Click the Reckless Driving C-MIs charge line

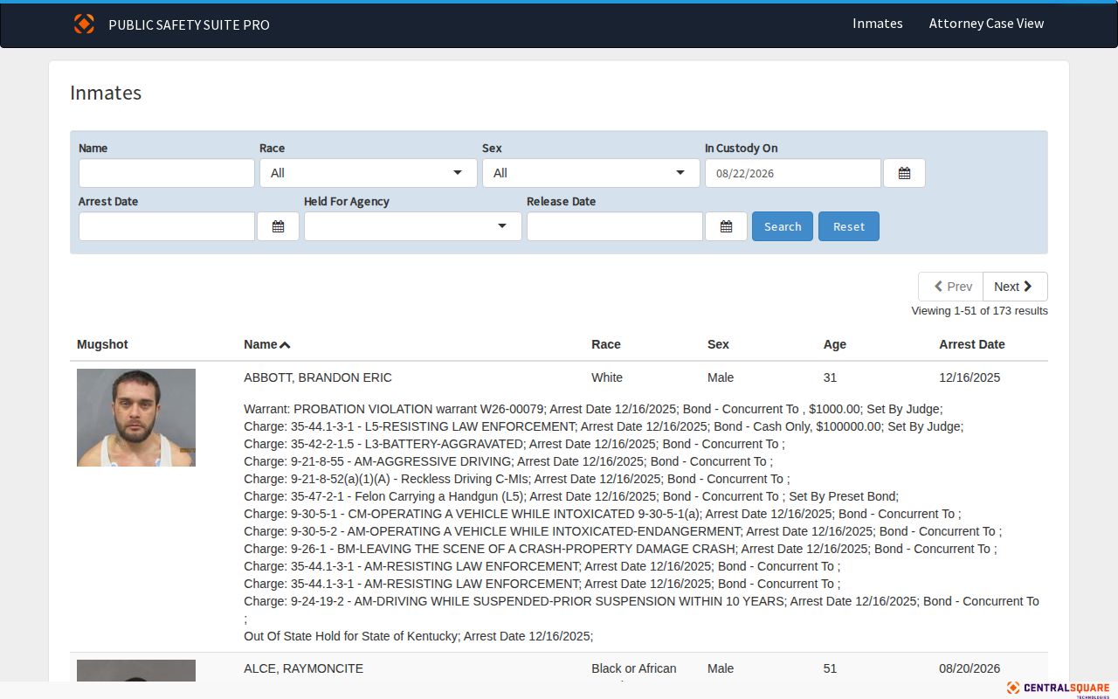click(517, 479)
